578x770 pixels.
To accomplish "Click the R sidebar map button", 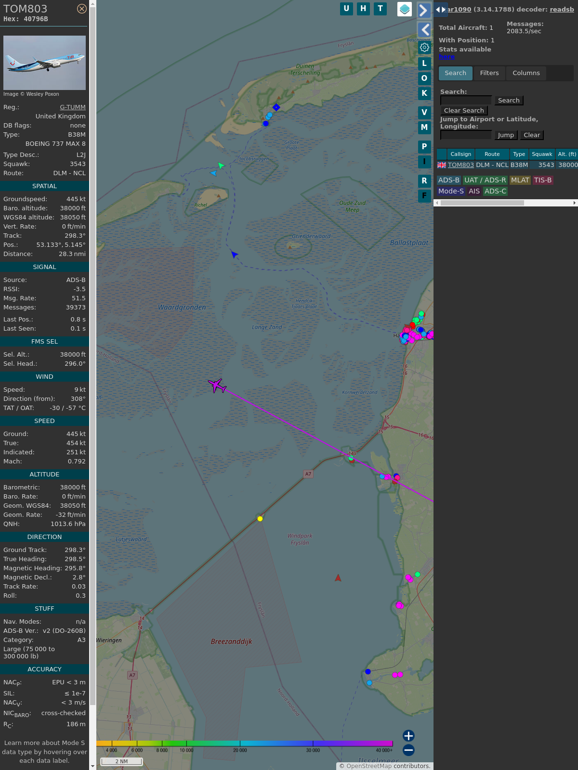I will 424,181.
